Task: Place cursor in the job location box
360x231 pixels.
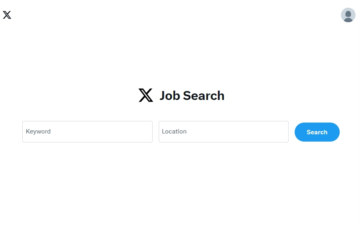Action: coord(223,131)
